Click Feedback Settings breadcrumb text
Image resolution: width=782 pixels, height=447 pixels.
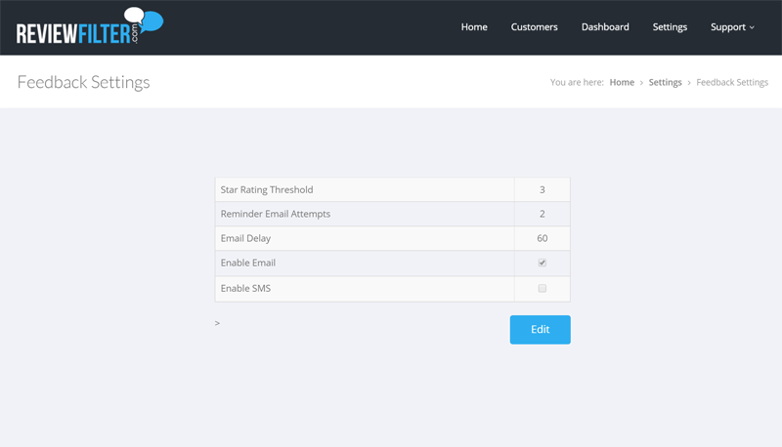pyautogui.click(x=732, y=83)
